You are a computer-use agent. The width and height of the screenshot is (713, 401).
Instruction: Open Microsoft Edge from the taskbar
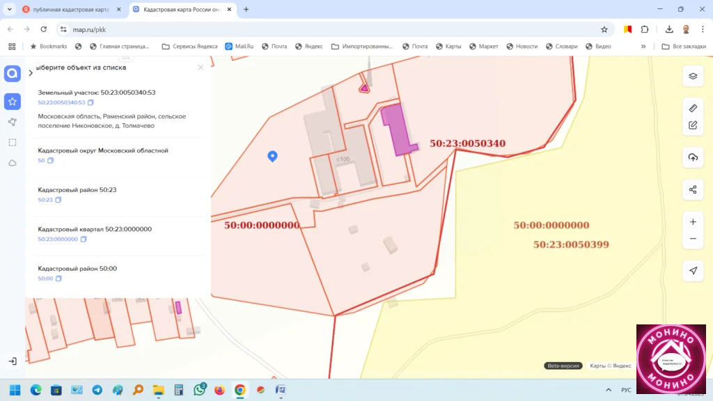coord(36,390)
